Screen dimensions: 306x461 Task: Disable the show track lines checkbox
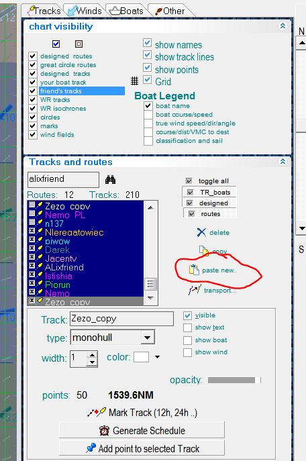tap(147, 55)
